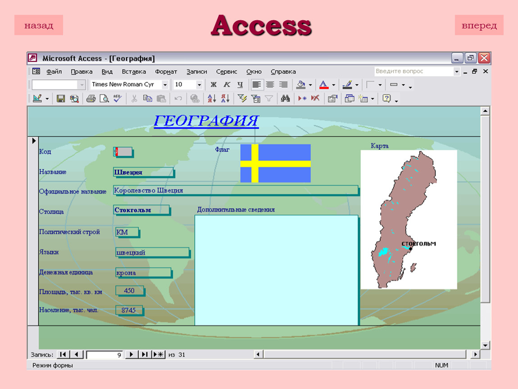Toggle align left
Image resolution: width=518 pixels, height=389 pixels.
coord(256,85)
